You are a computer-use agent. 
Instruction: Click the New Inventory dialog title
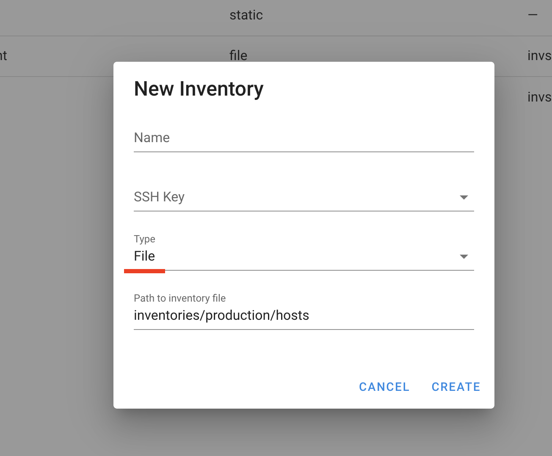pos(199,89)
